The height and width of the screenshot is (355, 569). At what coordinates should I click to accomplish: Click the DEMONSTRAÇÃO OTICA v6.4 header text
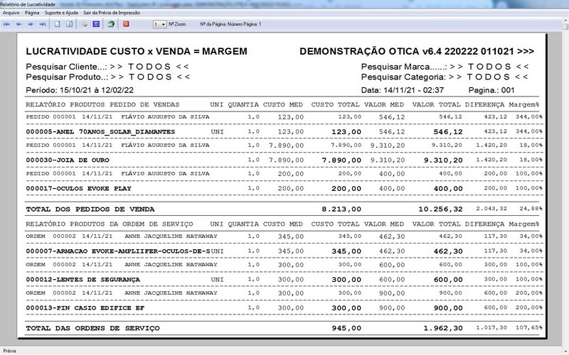point(417,51)
